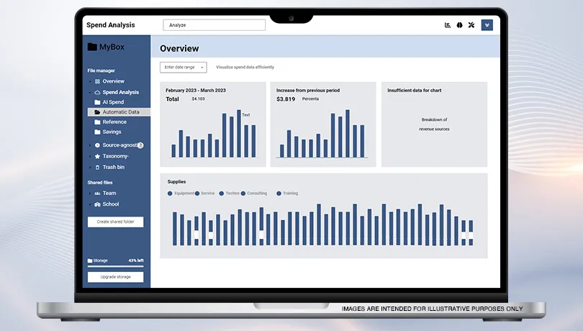Open the Automatic Data folder
The height and width of the screenshot is (331, 583).
click(120, 112)
